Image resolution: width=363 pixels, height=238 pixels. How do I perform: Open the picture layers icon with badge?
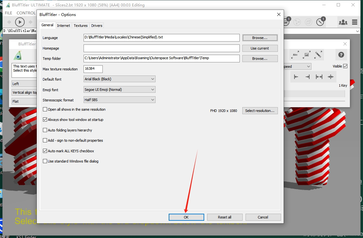286,22
